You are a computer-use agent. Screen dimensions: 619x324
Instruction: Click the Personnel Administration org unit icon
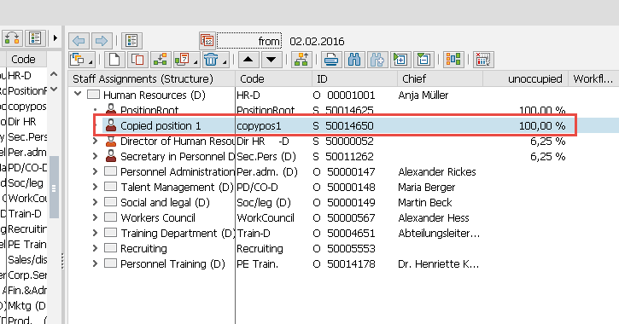(x=110, y=171)
